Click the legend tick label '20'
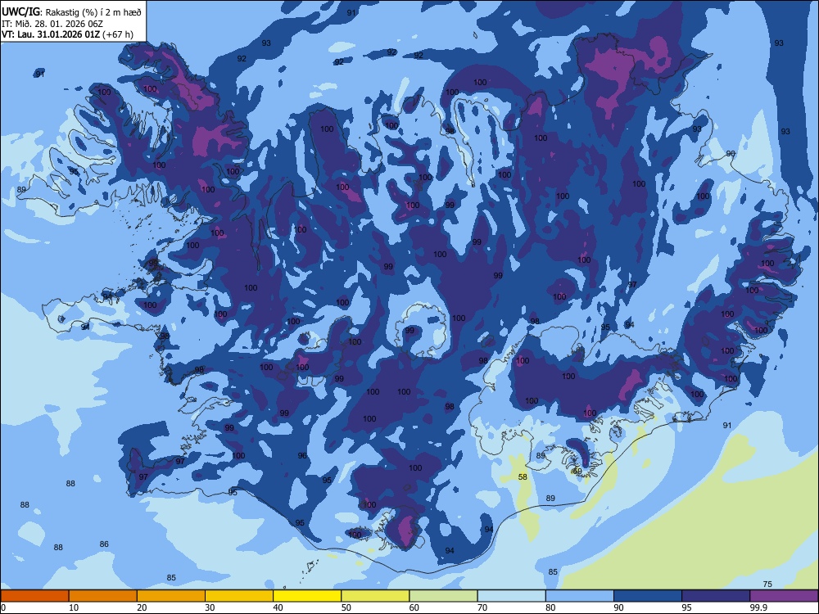The image size is (819, 614). coord(142,607)
